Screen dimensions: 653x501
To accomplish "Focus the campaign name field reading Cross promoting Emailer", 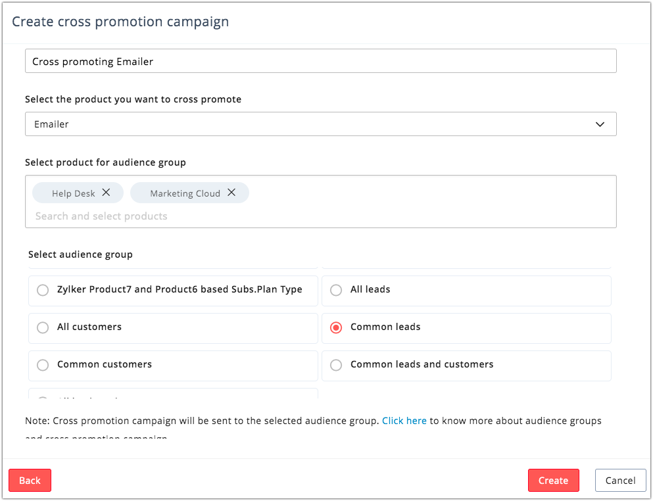I will pos(320,61).
